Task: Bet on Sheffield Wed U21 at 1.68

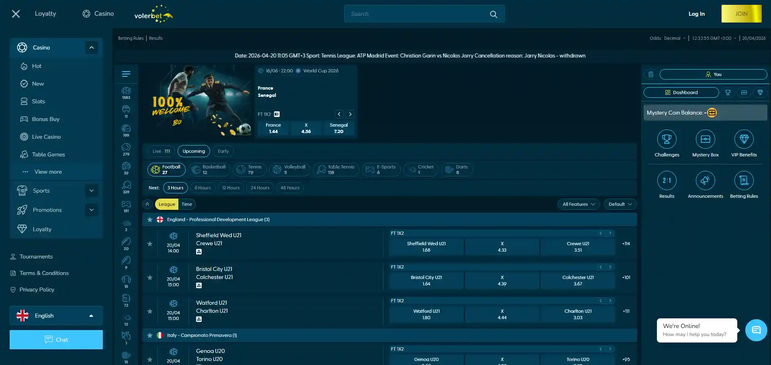Action: coord(426,247)
